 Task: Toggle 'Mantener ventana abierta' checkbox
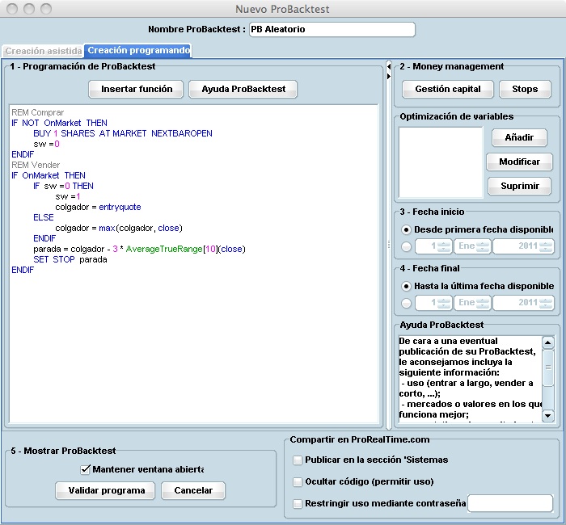tap(86, 469)
